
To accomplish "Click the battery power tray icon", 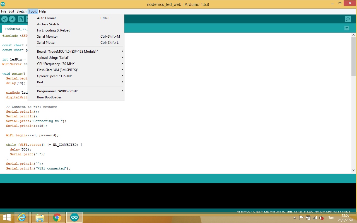I will click(308, 218).
